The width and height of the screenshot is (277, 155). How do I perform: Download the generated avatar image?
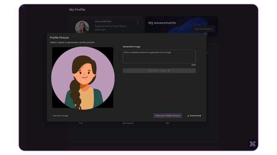pos(194,116)
